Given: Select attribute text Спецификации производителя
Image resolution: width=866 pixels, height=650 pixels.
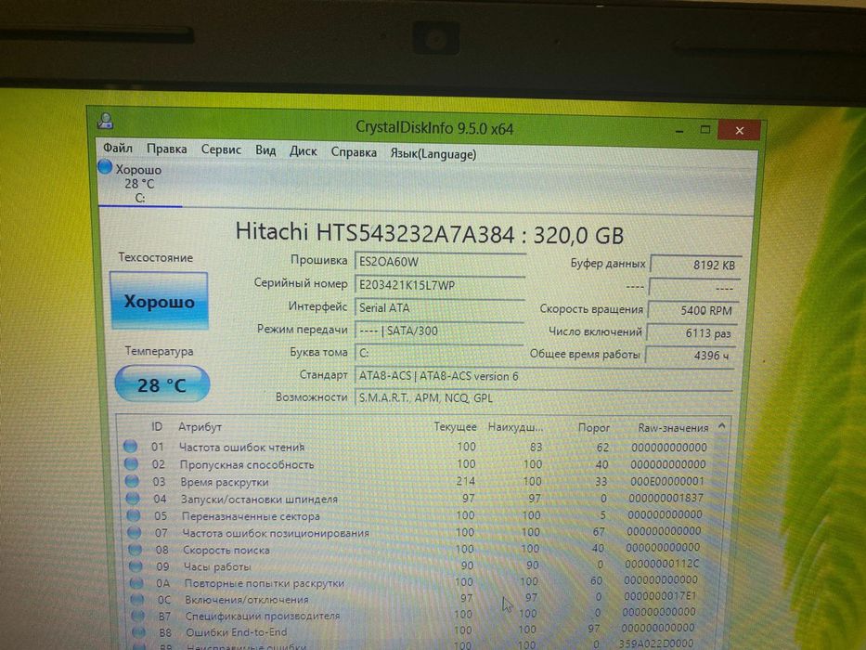Looking at the screenshot, I should pos(263,616).
